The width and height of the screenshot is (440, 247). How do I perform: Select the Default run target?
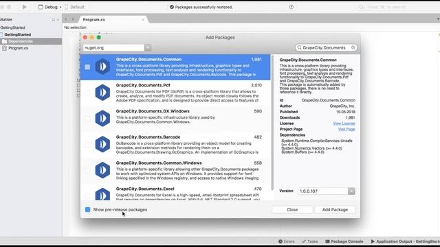[x=75, y=7]
